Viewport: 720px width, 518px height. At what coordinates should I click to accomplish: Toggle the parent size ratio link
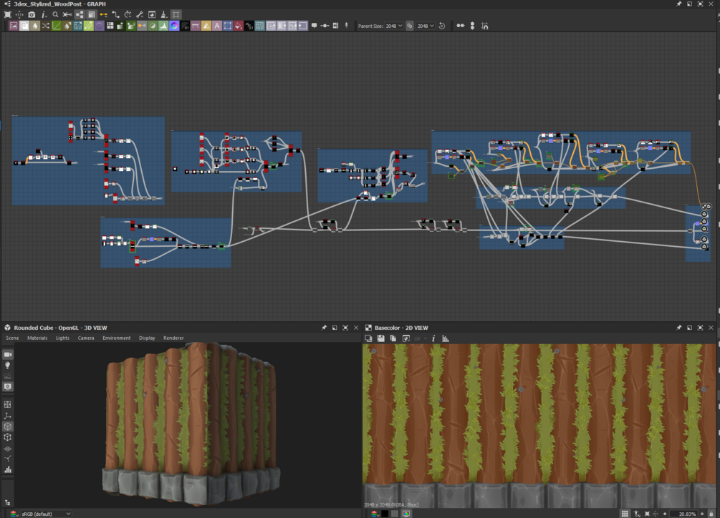click(410, 26)
